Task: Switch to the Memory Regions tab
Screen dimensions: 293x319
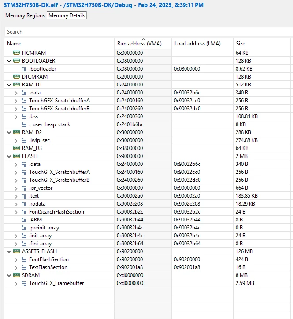Action: 25,15
